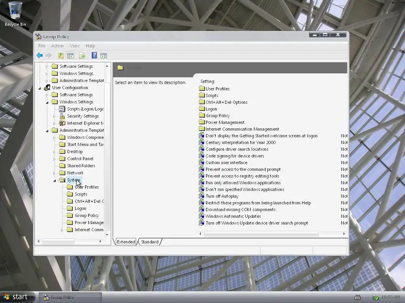Click the Up one level folder icon
Image resolution: width=405 pixels, height=303 pixels.
coord(61,55)
